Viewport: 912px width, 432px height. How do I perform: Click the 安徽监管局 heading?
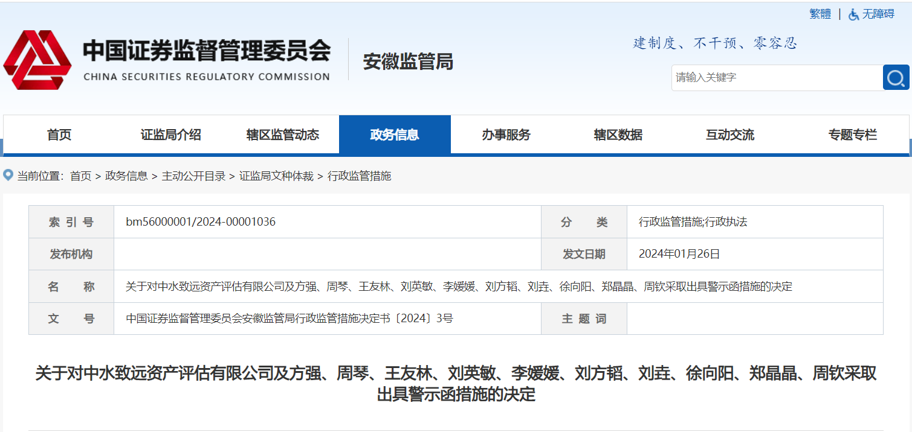[x=408, y=62]
